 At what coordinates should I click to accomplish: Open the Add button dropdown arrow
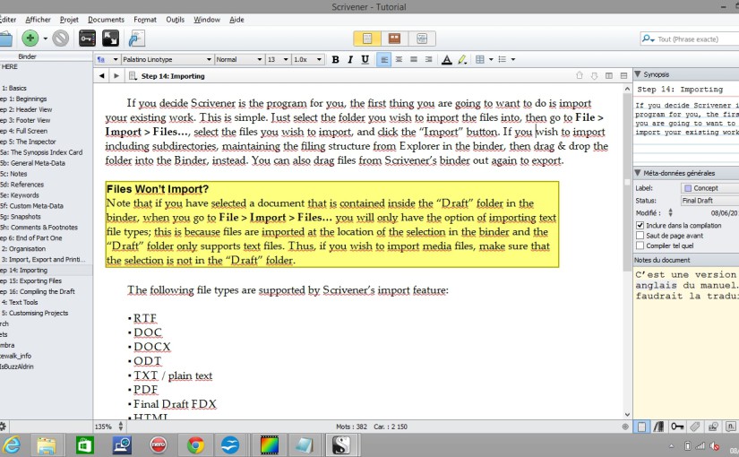[46, 39]
